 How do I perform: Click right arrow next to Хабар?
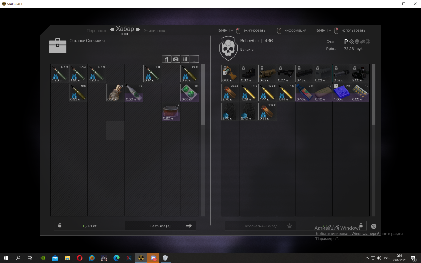pyautogui.click(x=138, y=30)
